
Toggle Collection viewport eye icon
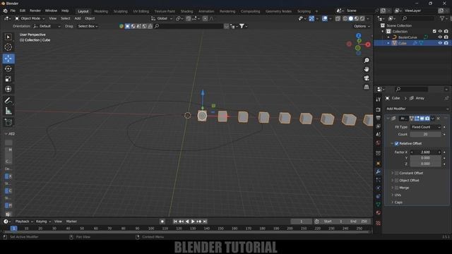coord(440,31)
